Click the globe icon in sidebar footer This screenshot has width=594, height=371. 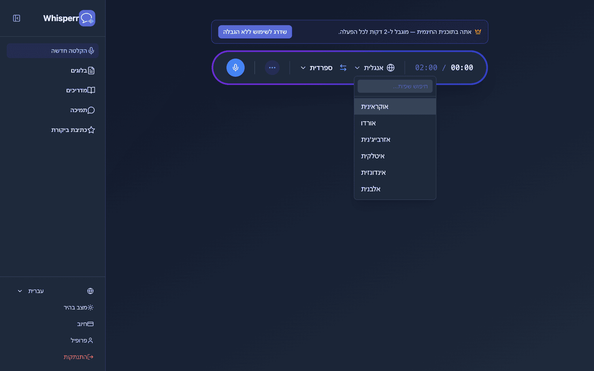point(90,291)
